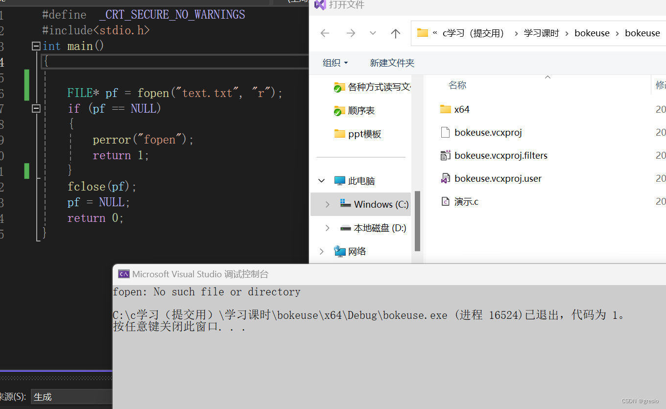Click 'c学习（提交用）' breadcrumb segment

tap(474, 33)
